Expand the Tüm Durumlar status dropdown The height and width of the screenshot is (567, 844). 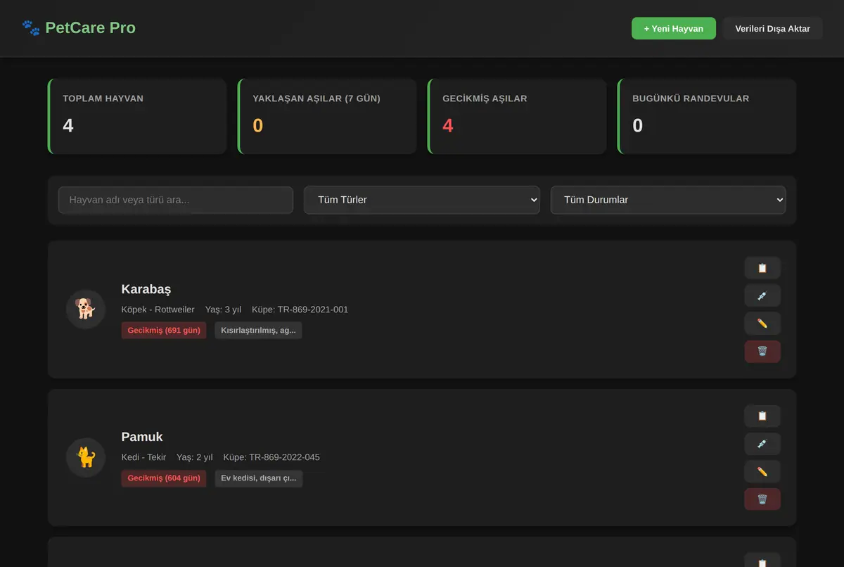pos(668,200)
